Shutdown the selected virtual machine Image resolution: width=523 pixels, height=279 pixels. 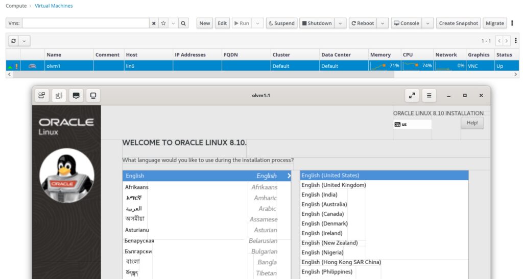[x=317, y=23]
